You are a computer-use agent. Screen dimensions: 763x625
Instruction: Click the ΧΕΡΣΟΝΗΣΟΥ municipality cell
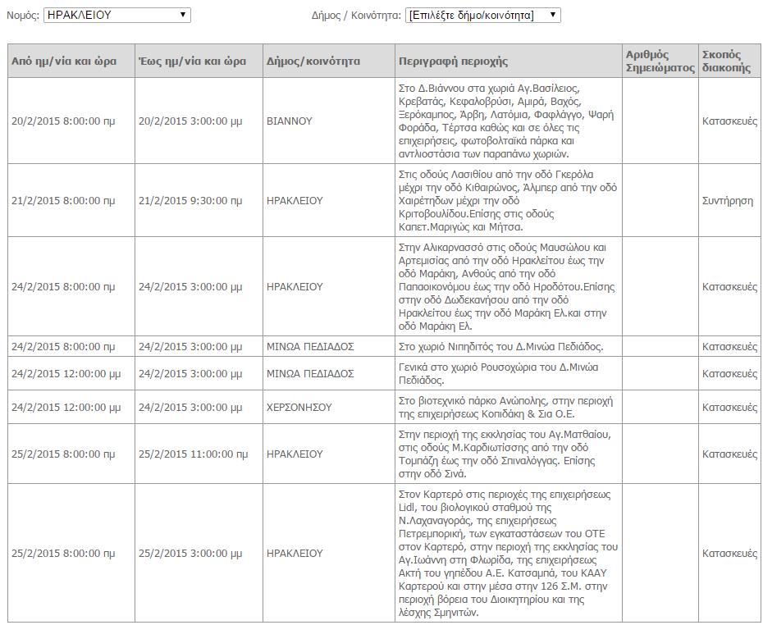tap(299, 408)
